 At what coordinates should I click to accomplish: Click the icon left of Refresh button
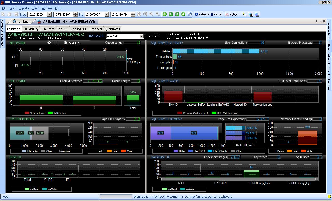click(x=190, y=15)
